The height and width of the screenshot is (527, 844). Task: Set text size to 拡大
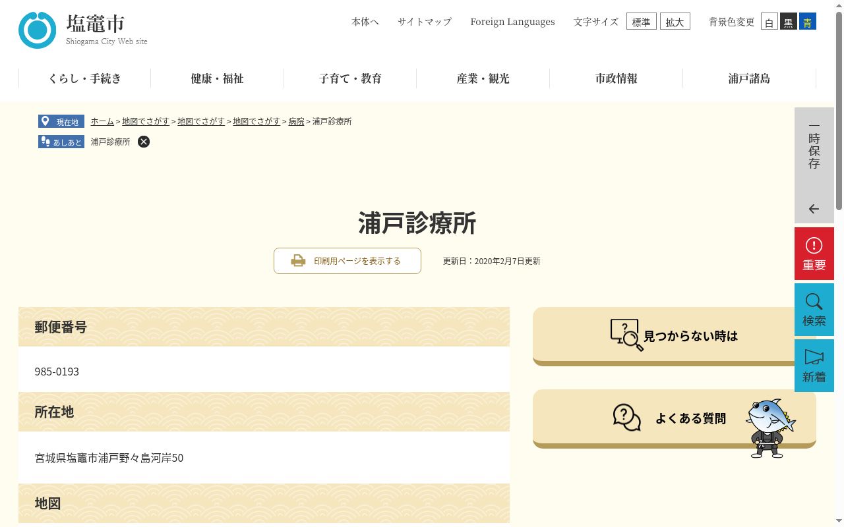coord(675,22)
